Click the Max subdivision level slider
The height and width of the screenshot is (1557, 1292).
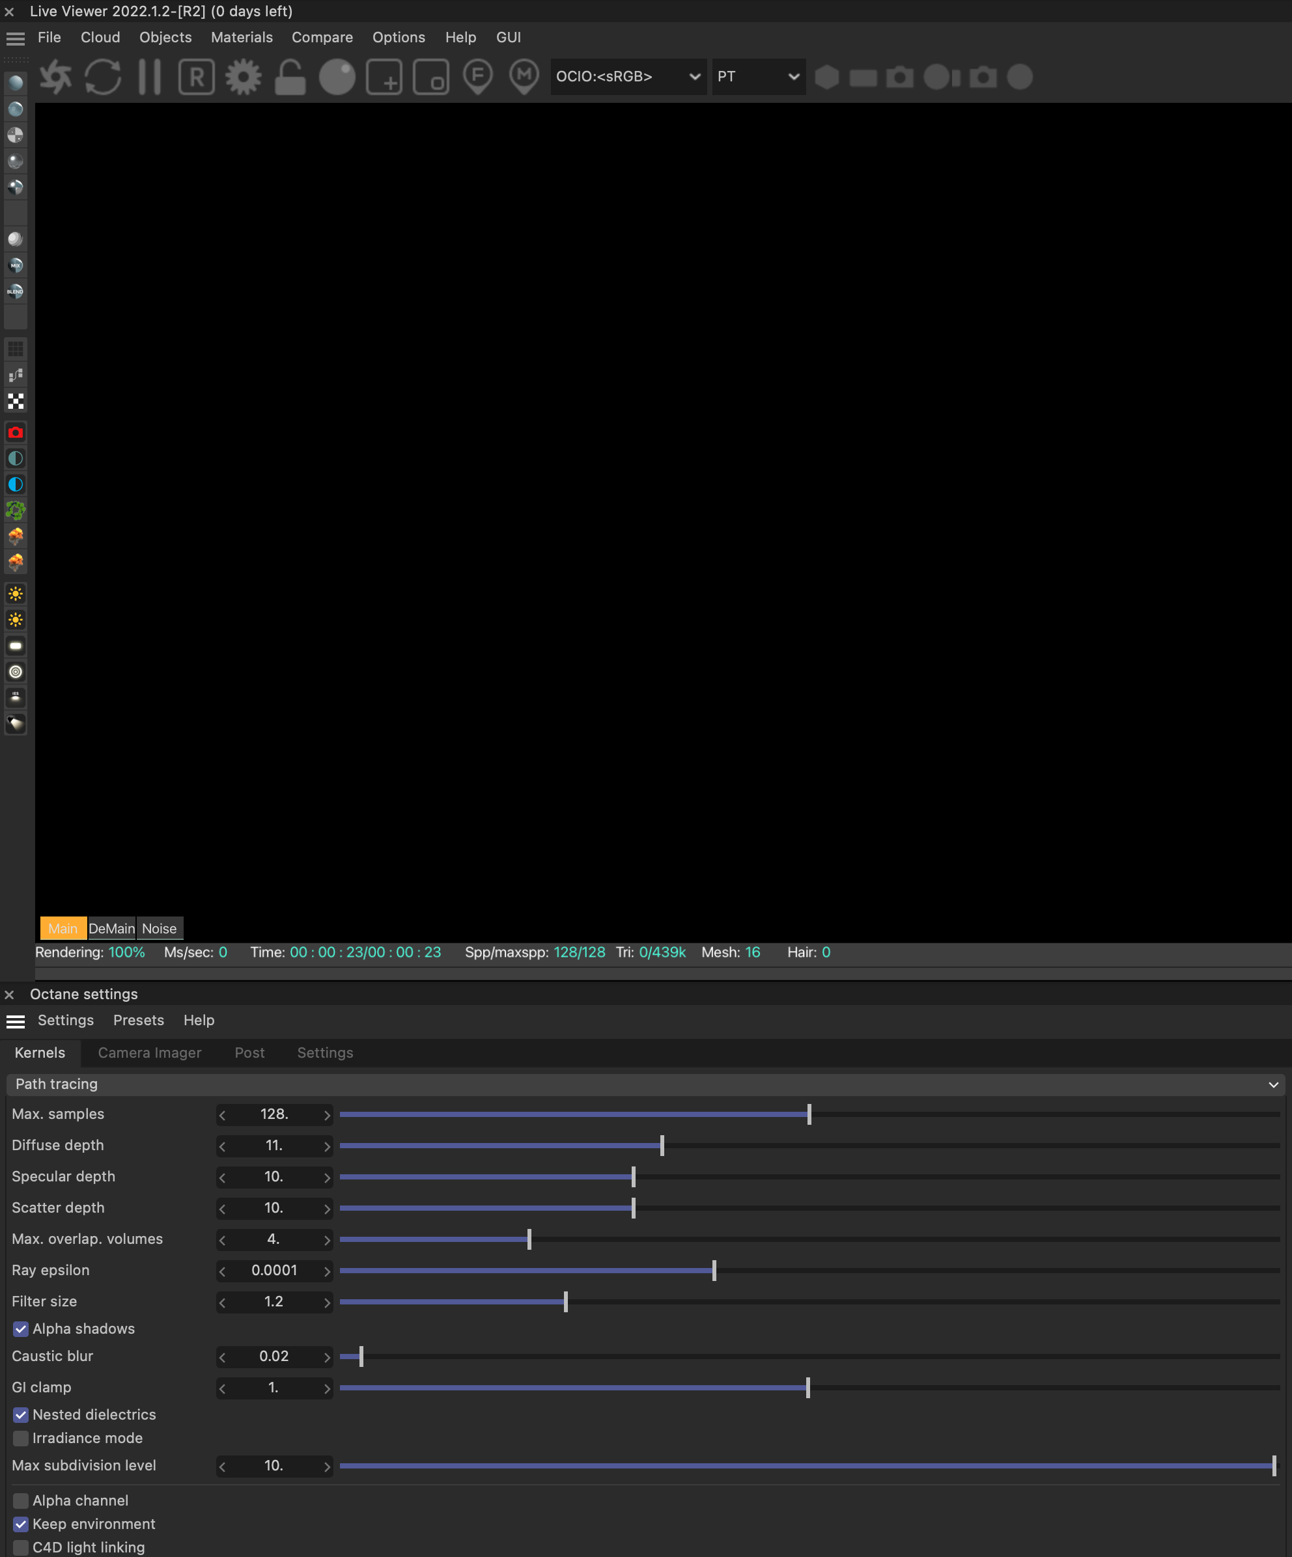[x=809, y=1466]
